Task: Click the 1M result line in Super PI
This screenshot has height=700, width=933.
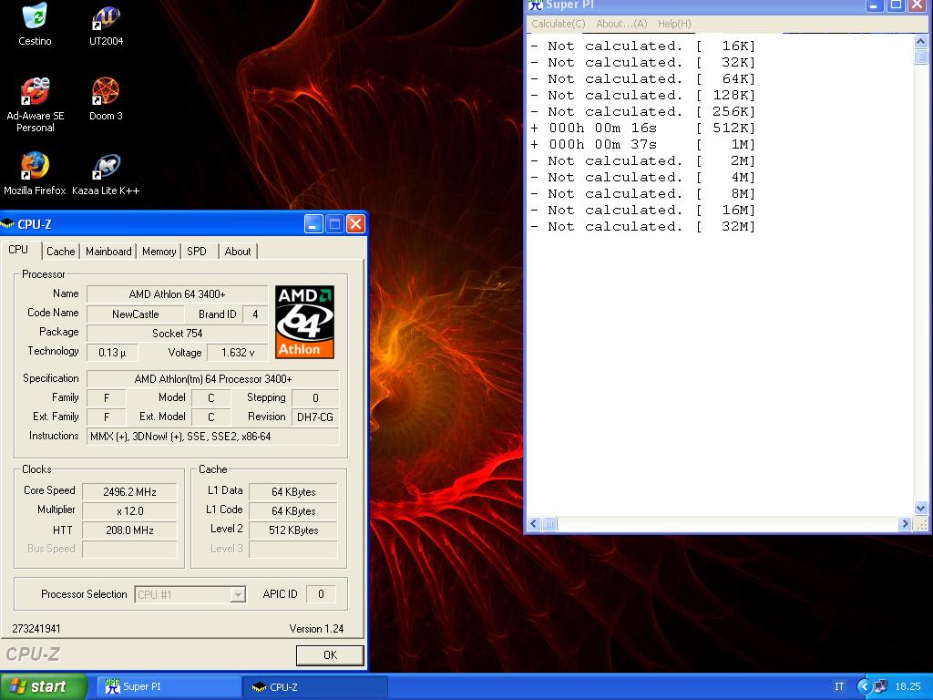Action: [642, 145]
